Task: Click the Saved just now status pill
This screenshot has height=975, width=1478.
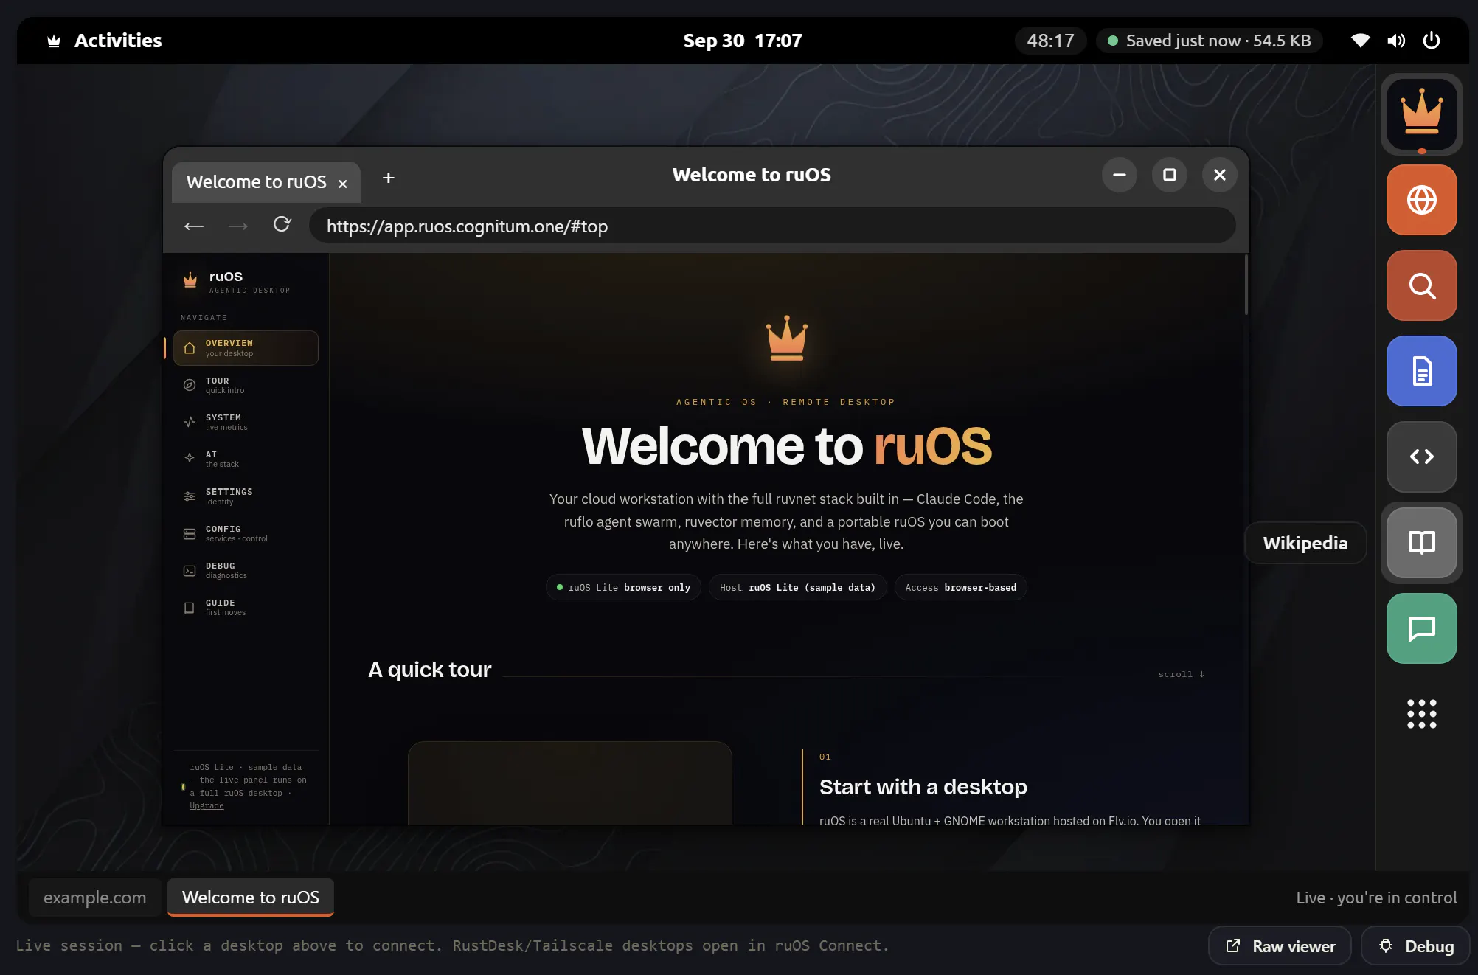Action: (1209, 41)
